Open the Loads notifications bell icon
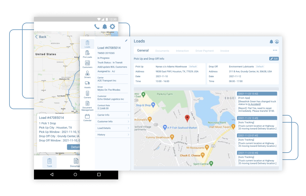Viewport: 306px width, 196px height. [271, 42]
